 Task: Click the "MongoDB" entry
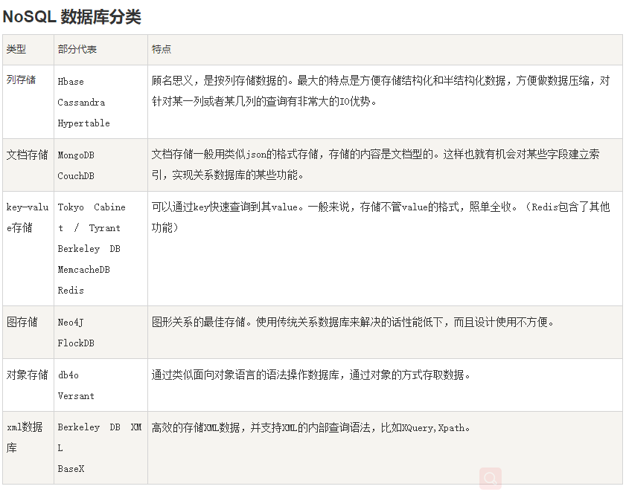pos(76,155)
